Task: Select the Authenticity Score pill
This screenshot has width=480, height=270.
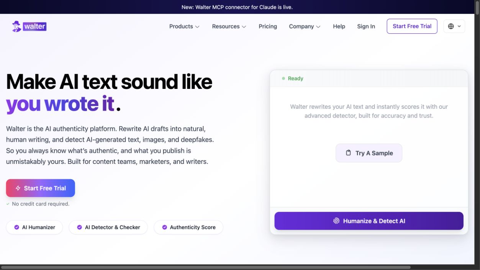Action: click(x=188, y=227)
